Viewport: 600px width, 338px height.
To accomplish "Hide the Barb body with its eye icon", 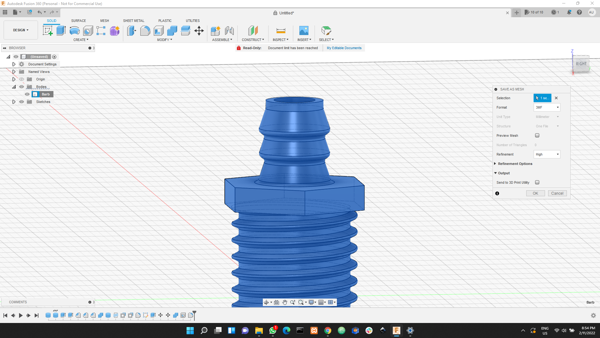I will (x=27, y=94).
